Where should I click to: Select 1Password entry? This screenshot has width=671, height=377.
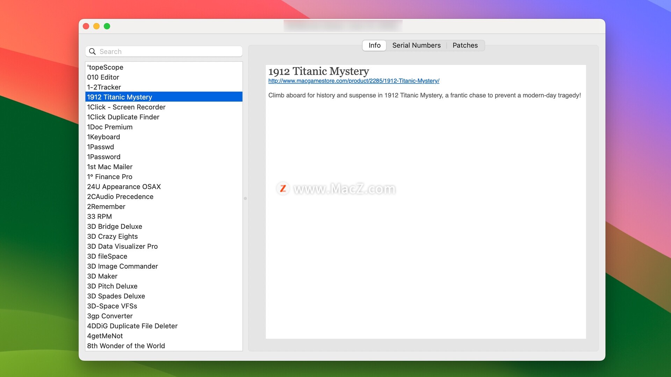click(164, 157)
